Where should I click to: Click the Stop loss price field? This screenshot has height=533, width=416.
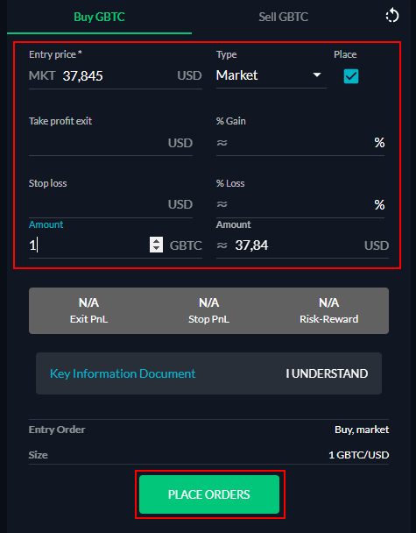click(110, 204)
